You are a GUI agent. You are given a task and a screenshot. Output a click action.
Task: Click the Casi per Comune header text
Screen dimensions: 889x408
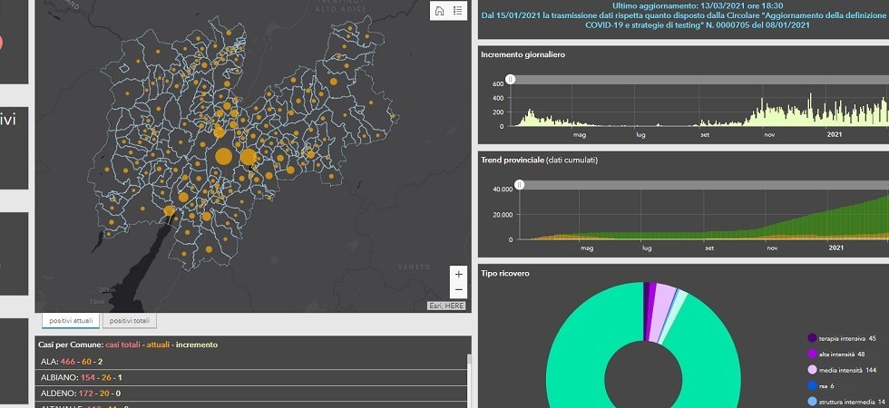pos(128,345)
